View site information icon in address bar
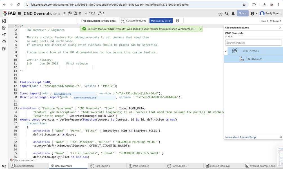The height and width of the screenshot is (169, 283). pyautogui.click(x=27, y=5)
